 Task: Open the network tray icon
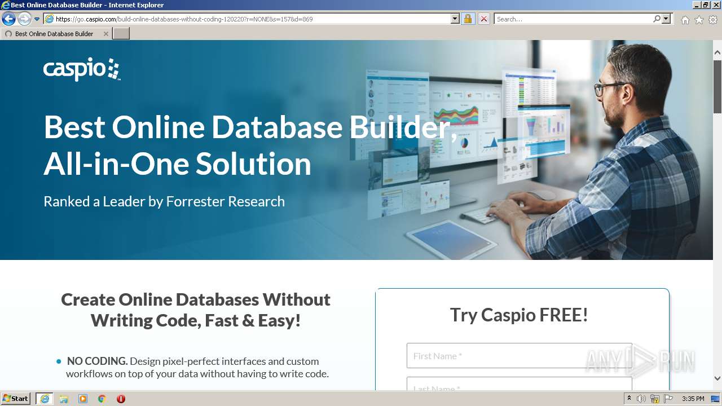(655, 399)
